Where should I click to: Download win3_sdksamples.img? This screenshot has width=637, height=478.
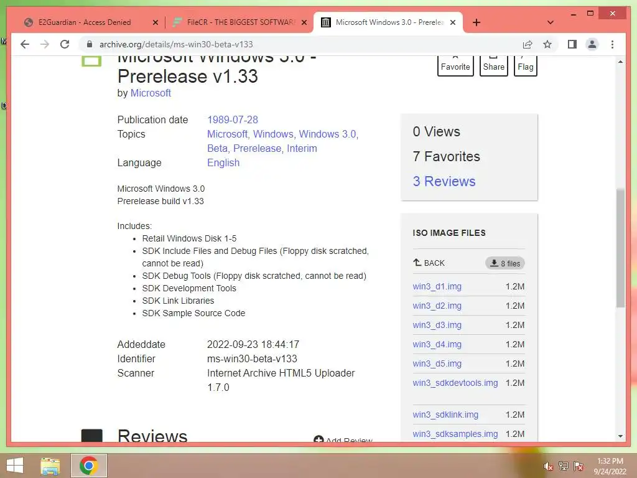[x=455, y=434]
